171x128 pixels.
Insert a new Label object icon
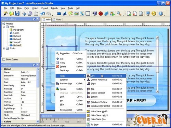[x=65, y=14]
